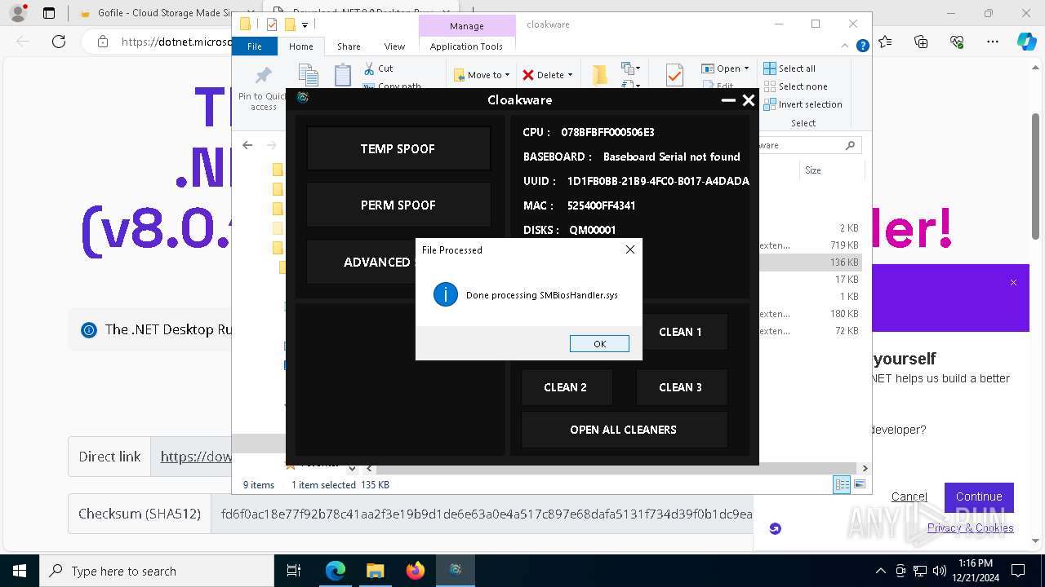Open Copilot in Edge sidebar
Viewport: 1045px width, 587px height.
pos(1026,42)
